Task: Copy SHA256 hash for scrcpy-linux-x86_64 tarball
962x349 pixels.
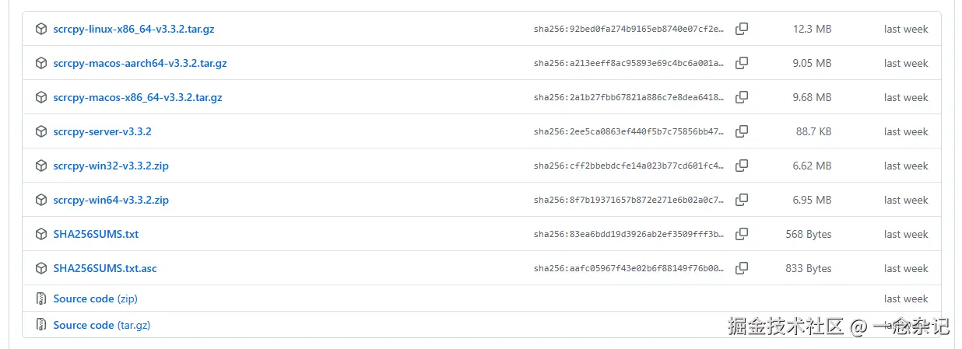Action: point(742,29)
